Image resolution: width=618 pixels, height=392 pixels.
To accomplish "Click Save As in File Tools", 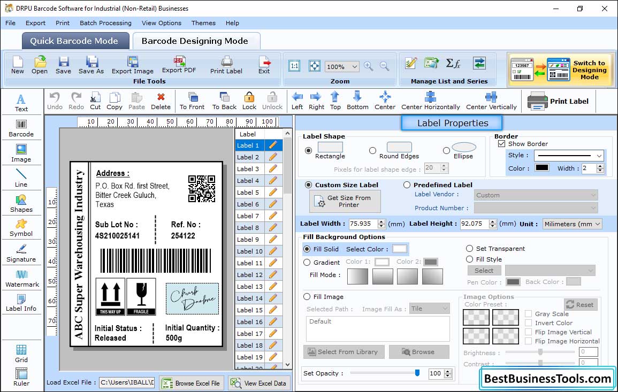I will [91, 65].
